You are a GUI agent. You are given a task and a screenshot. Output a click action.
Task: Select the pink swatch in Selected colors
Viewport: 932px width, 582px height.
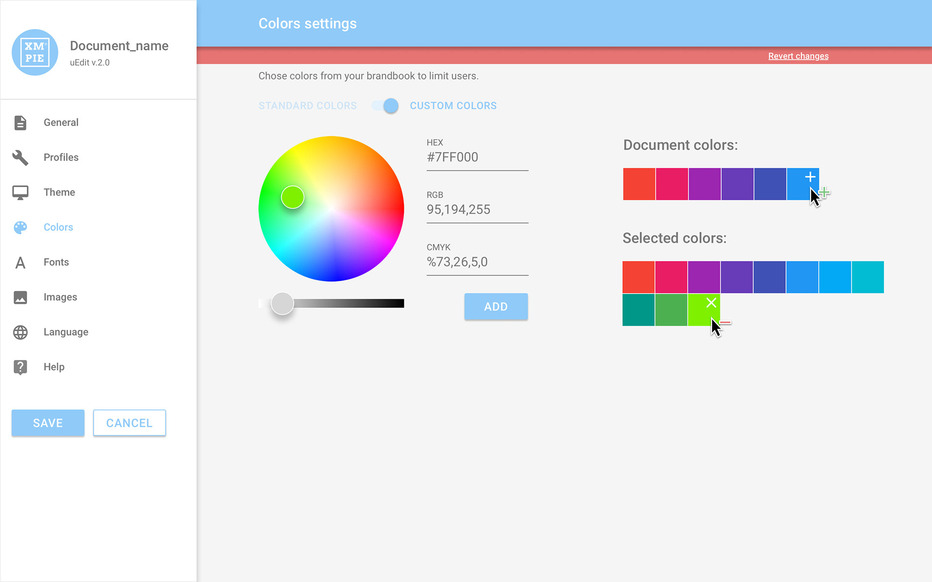click(671, 277)
